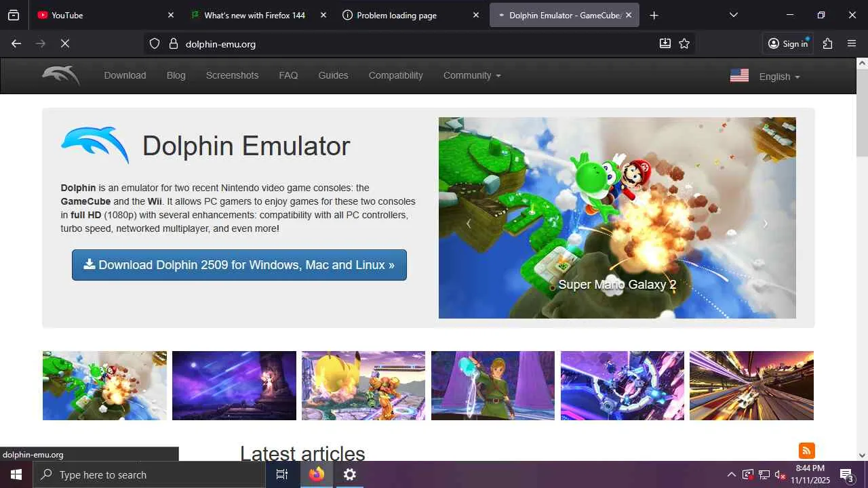
Task: Stop loading the current page
Action: click(65, 43)
